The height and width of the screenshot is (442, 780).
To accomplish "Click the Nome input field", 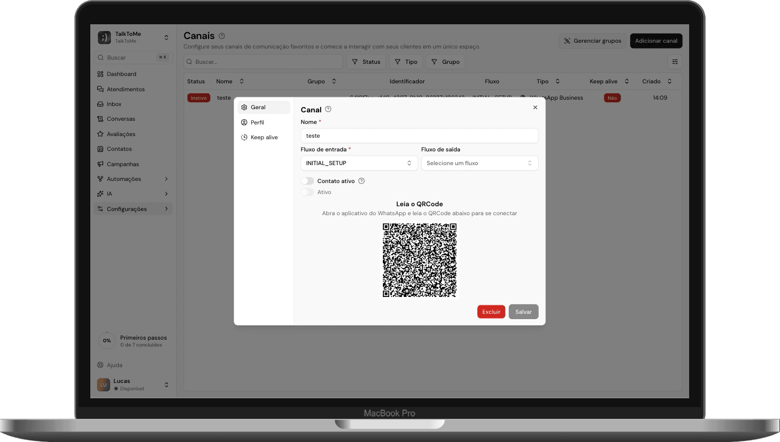I will pyautogui.click(x=419, y=136).
